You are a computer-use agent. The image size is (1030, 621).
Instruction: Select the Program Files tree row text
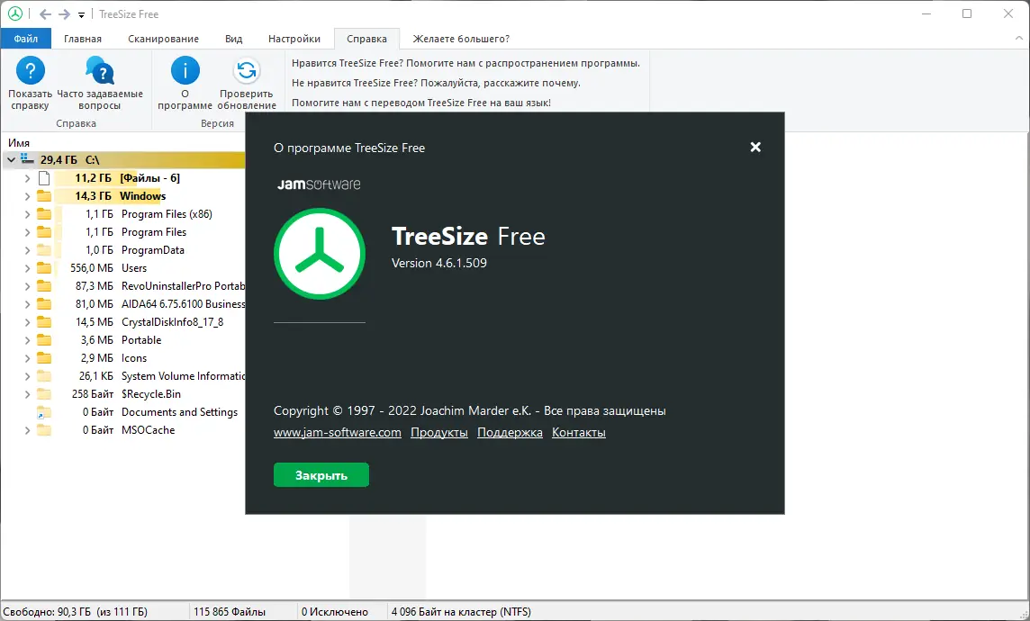click(154, 232)
